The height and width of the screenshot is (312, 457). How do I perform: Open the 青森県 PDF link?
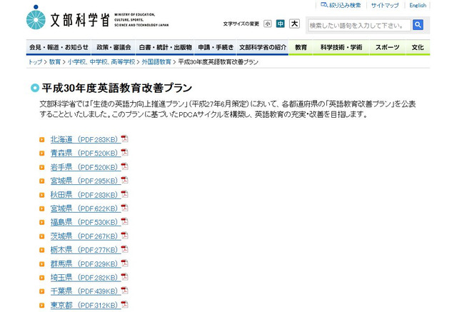pyautogui.click(x=86, y=153)
